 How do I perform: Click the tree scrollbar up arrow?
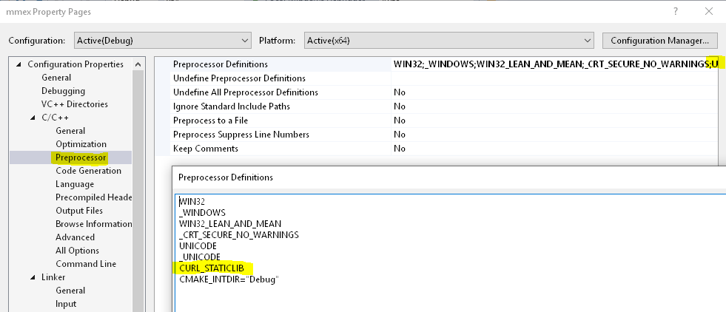[x=138, y=64]
